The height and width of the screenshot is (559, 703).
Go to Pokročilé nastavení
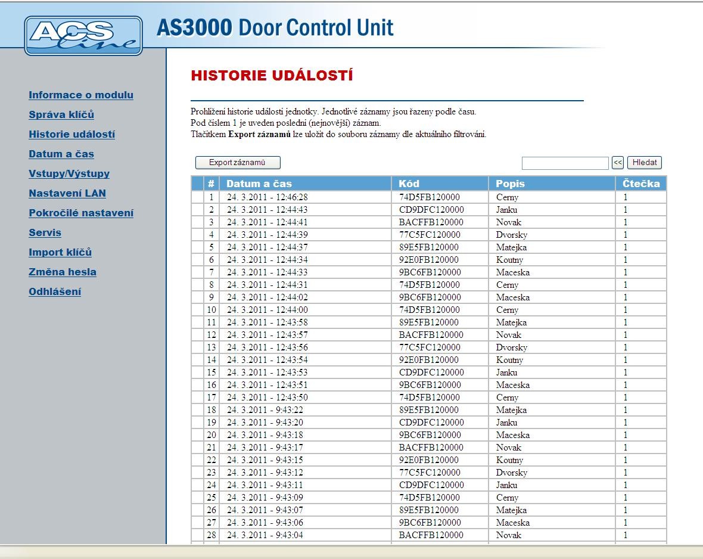click(x=81, y=213)
